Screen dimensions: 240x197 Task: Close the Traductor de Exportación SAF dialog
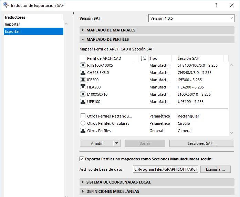[x=232, y=5]
